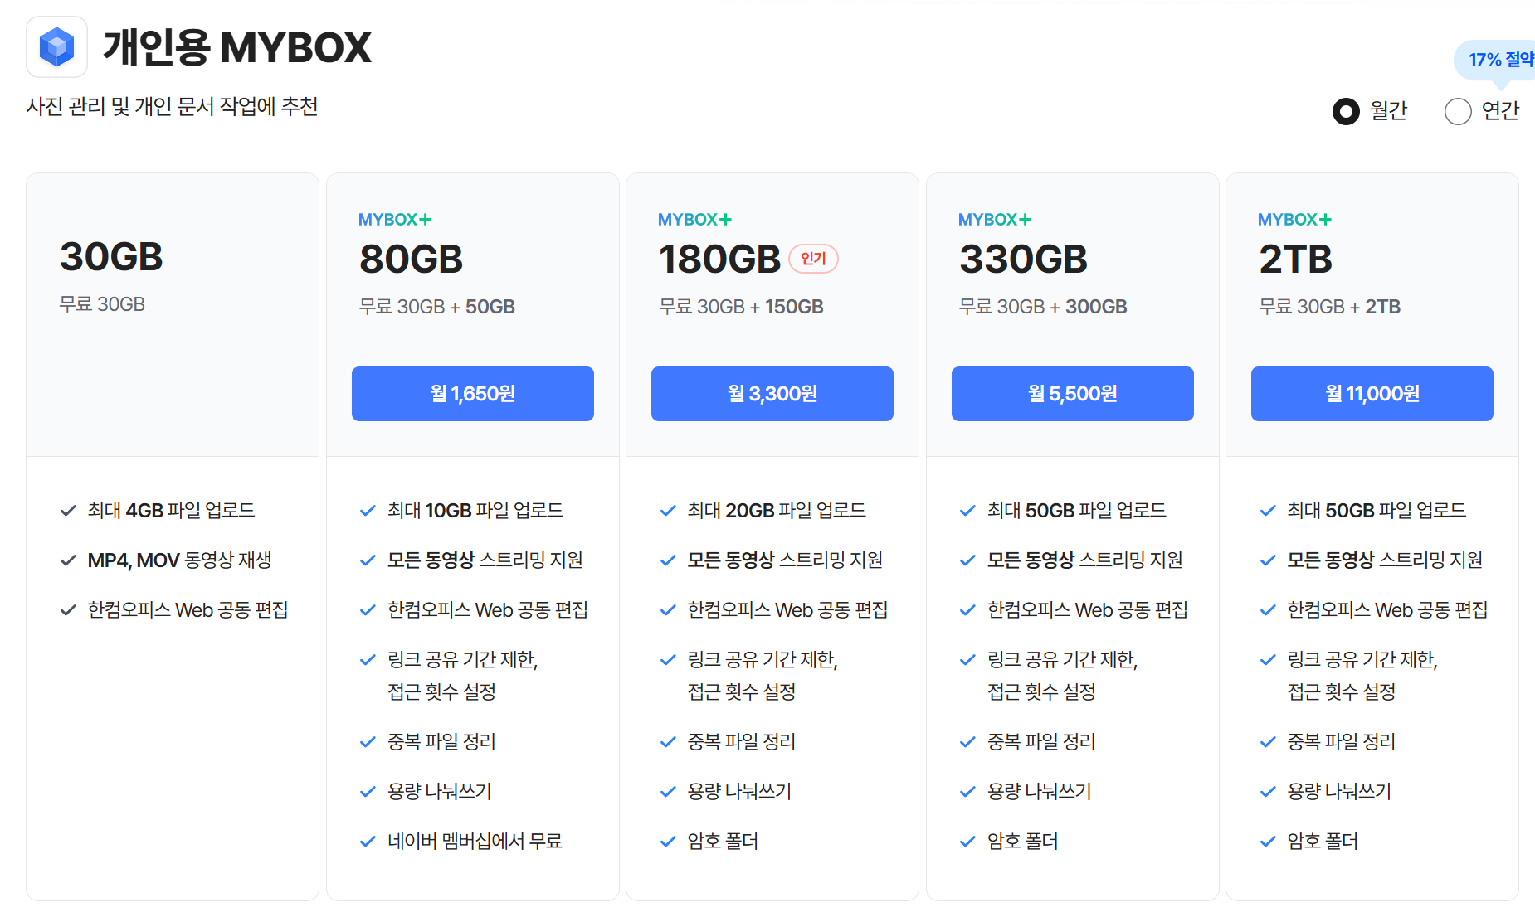Click checkmark next to 암호 폴더 in 180GB plan
Screen dimensions: 1535x922
pos(668,842)
